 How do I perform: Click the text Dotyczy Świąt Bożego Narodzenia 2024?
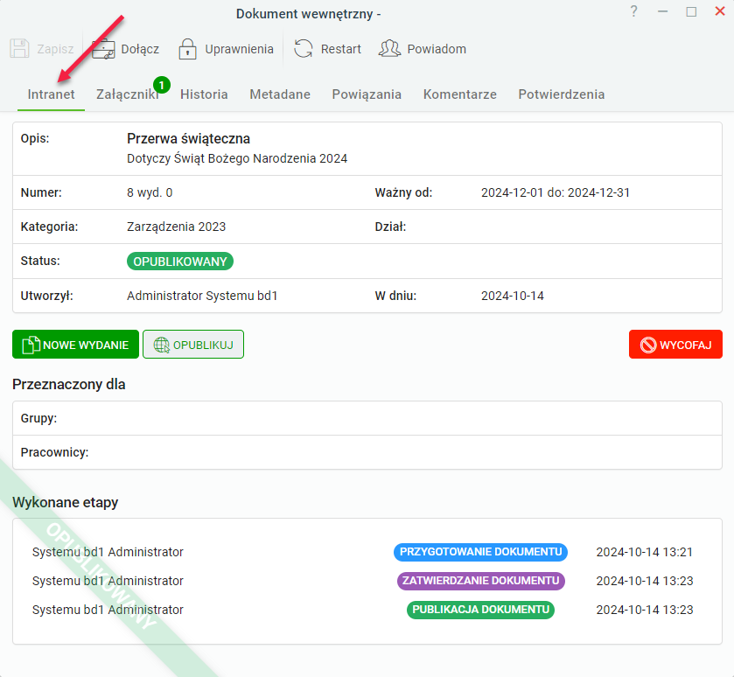click(237, 158)
